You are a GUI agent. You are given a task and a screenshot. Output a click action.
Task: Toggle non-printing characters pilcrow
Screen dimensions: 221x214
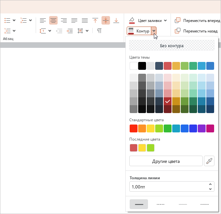pos(99,31)
